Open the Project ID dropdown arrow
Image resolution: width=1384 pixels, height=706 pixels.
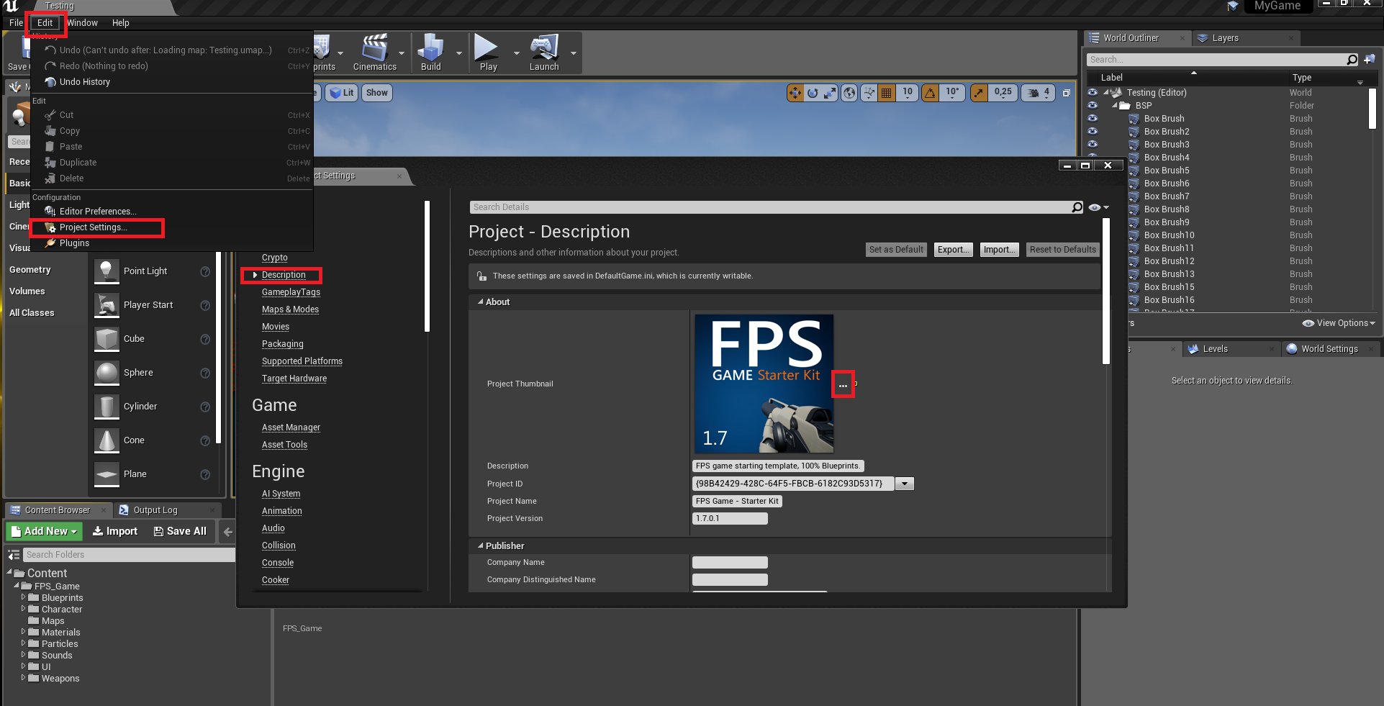(x=905, y=484)
